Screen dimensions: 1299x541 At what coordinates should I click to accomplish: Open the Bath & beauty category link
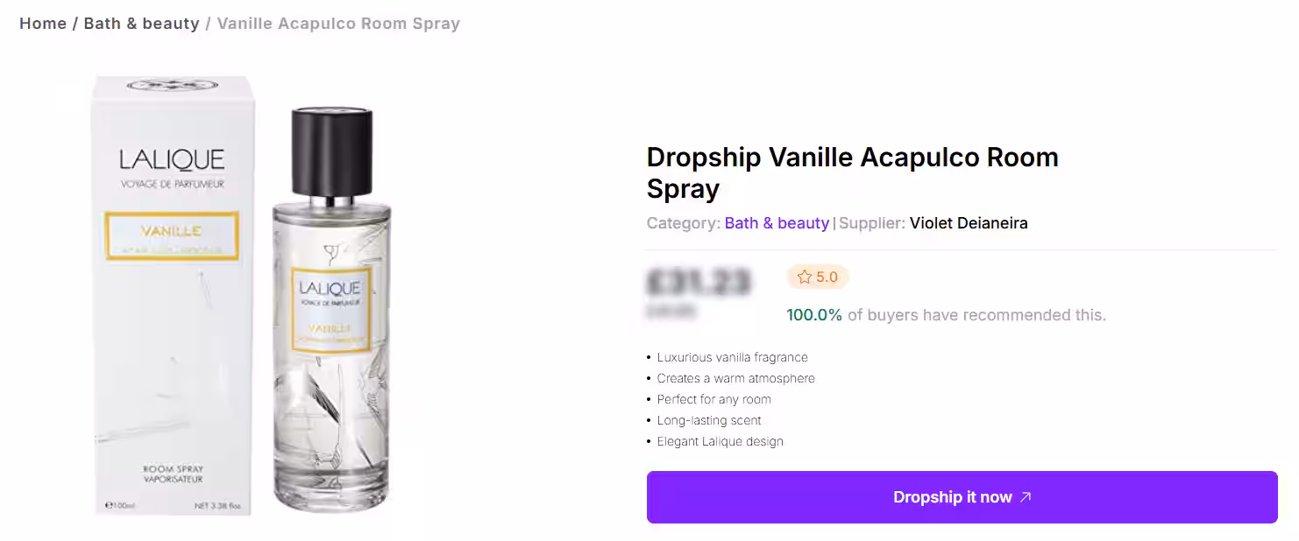click(777, 223)
